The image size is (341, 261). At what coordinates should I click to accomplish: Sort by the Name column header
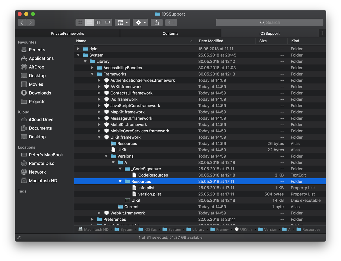(134, 41)
